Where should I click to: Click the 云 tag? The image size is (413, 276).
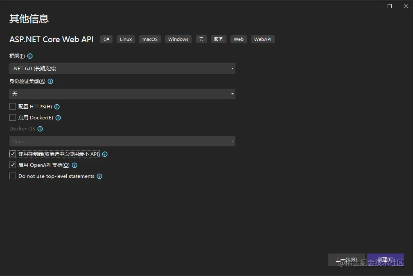[201, 39]
